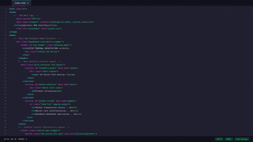Click the donut-chart-view div line
The width and height of the screenshot is (253, 142).
[46, 88]
